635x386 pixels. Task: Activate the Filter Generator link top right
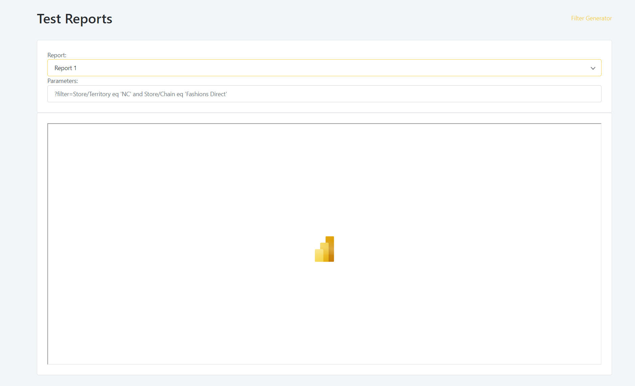pos(591,18)
